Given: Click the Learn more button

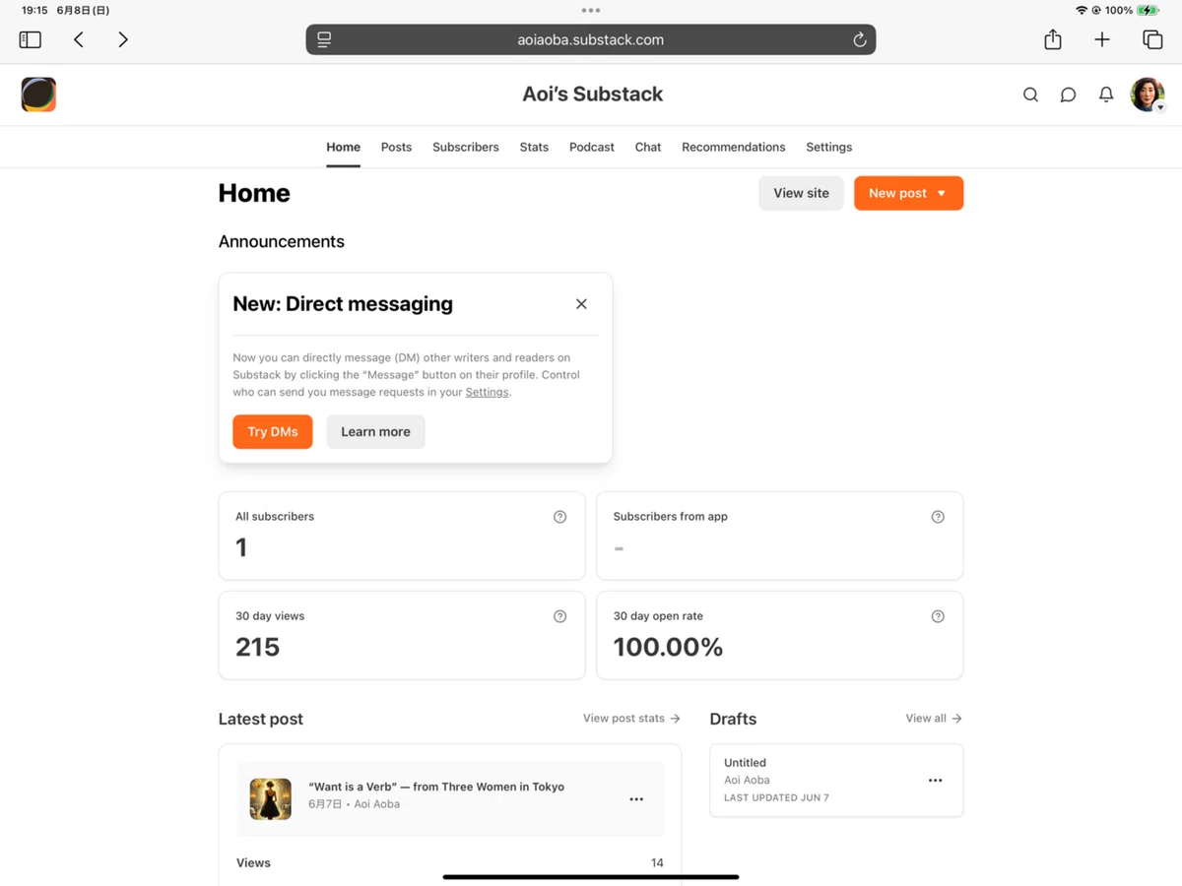Looking at the screenshot, I should [375, 431].
